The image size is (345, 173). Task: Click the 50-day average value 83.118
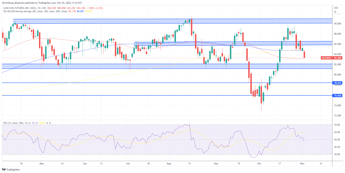pos(72,11)
